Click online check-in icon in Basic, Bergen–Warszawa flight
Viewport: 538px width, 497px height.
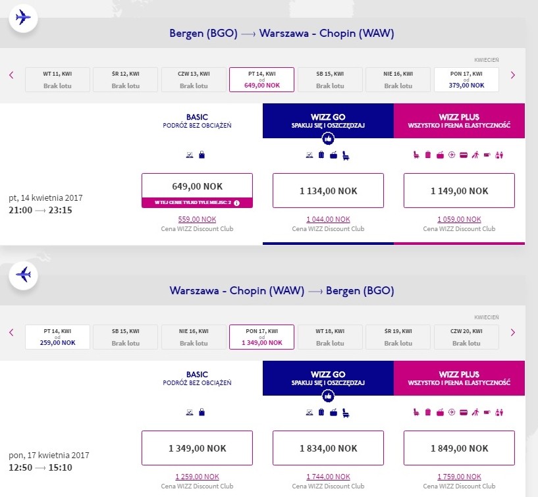coord(190,155)
